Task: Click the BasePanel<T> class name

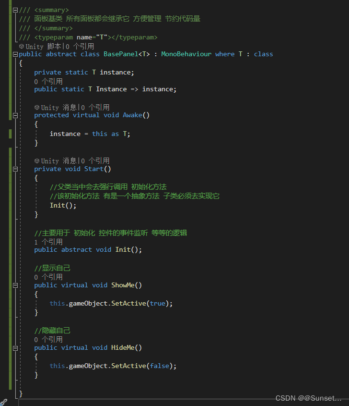Action: coord(127,54)
